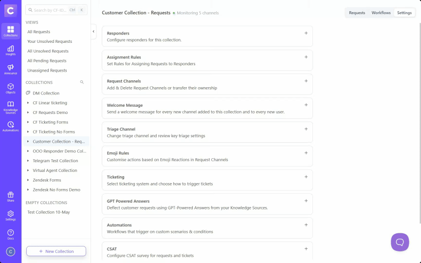Click the New Collection button

point(56,251)
